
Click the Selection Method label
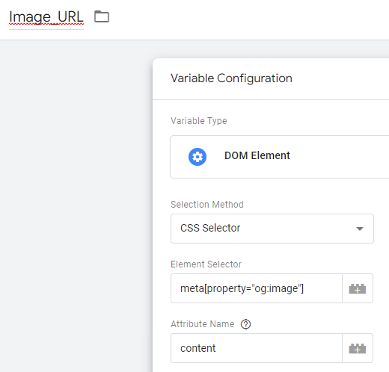[x=207, y=205]
